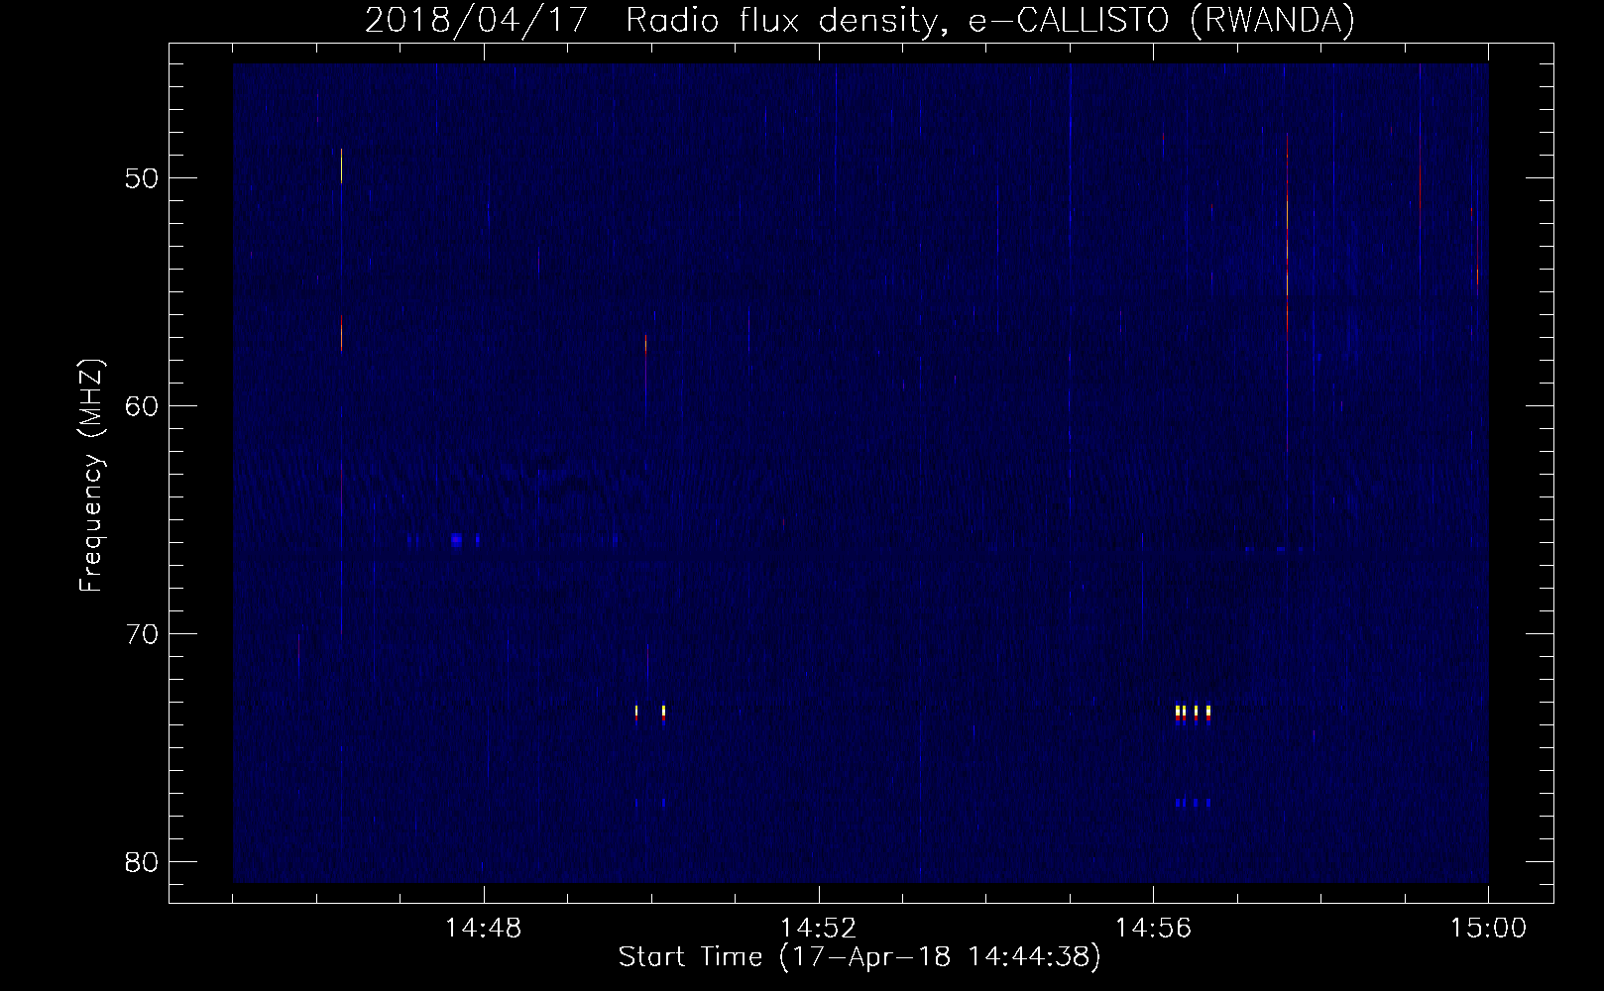The width and height of the screenshot is (1604, 991).
Task: Click the date 2018/04/17 in the title
Action: [x=477, y=20]
